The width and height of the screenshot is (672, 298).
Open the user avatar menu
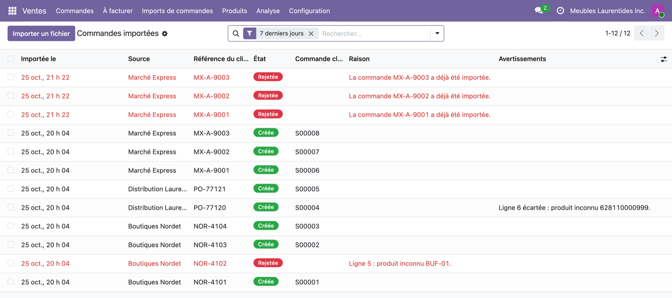pos(657,11)
